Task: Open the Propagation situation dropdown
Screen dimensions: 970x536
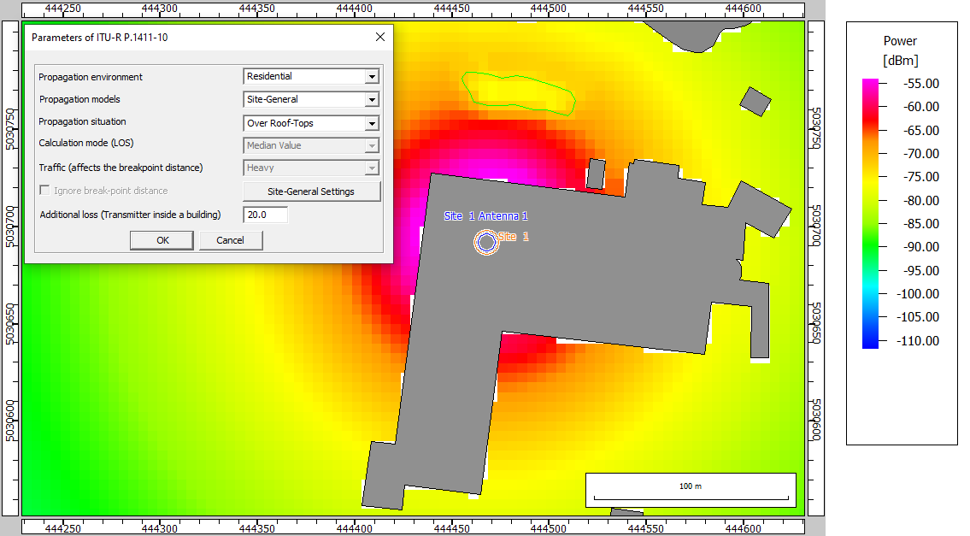Action: (x=371, y=123)
